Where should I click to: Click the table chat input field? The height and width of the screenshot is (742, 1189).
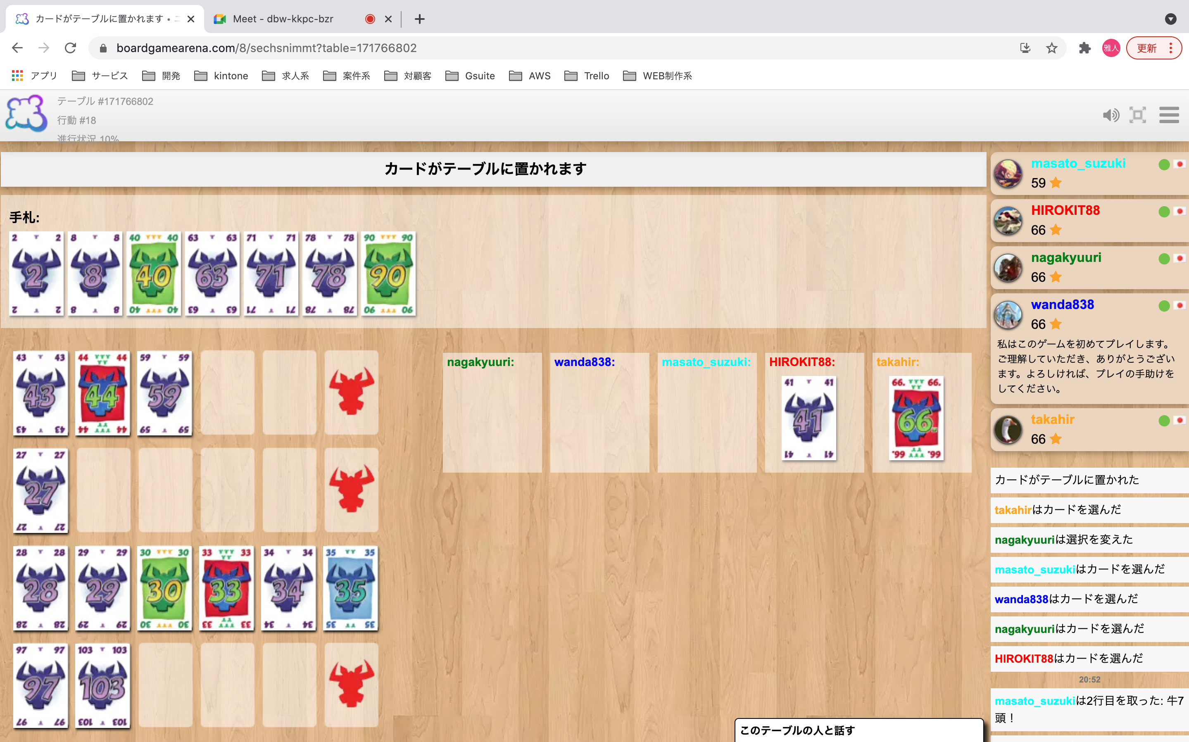pos(859,730)
